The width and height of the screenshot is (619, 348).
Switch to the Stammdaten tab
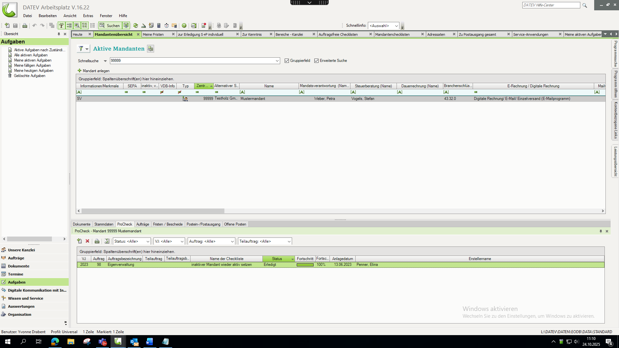click(104, 224)
